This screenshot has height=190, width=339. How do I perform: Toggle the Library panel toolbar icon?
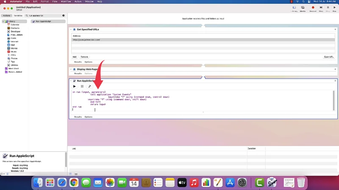[294, 8]
